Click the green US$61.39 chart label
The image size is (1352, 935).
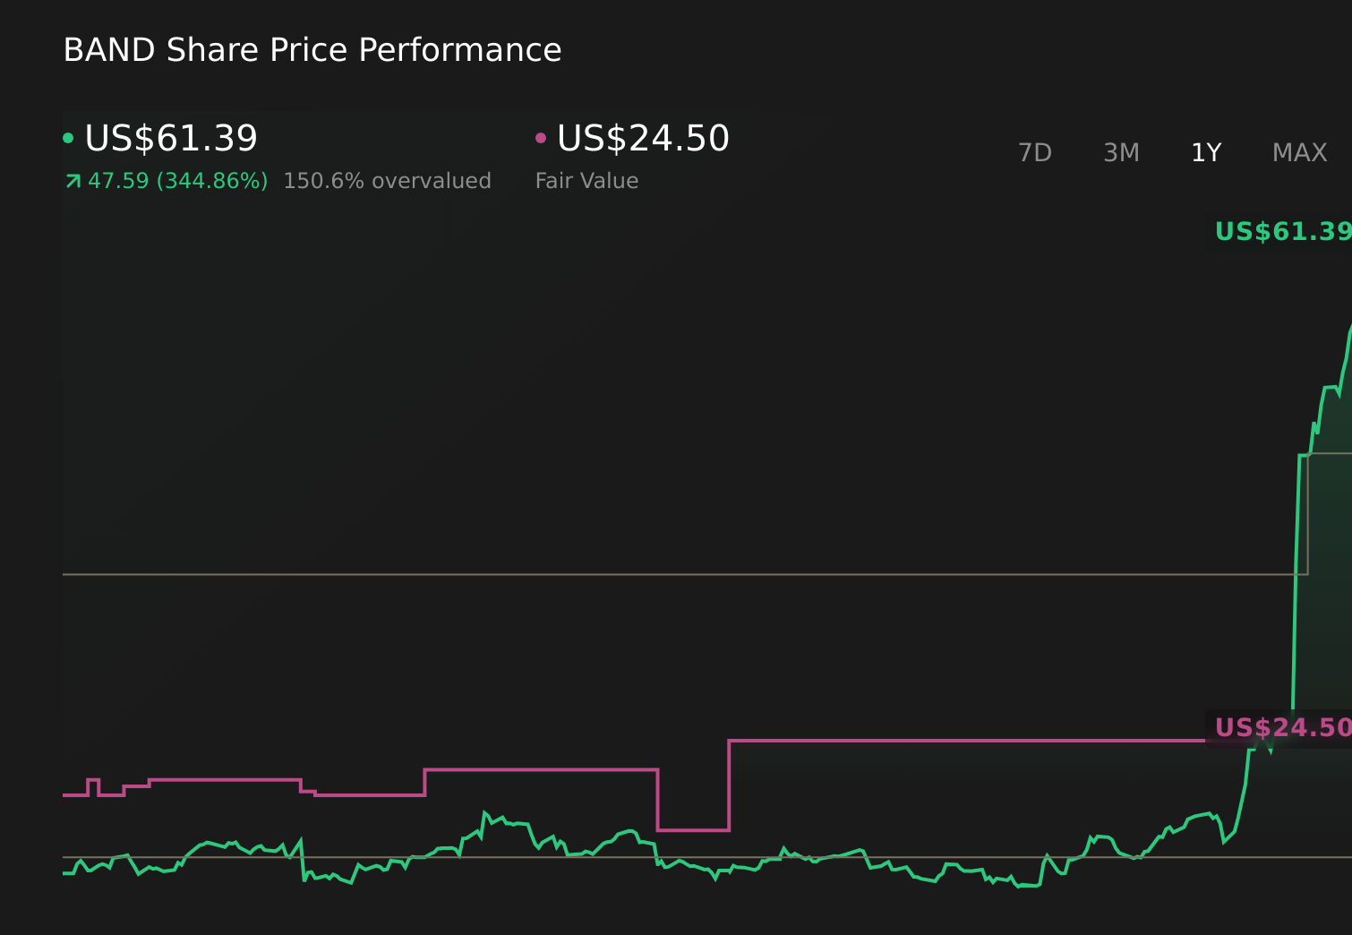pos(1283,232)
